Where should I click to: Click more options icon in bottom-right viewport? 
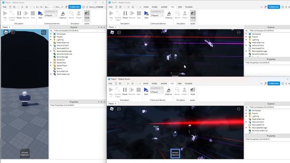[239, 109]
